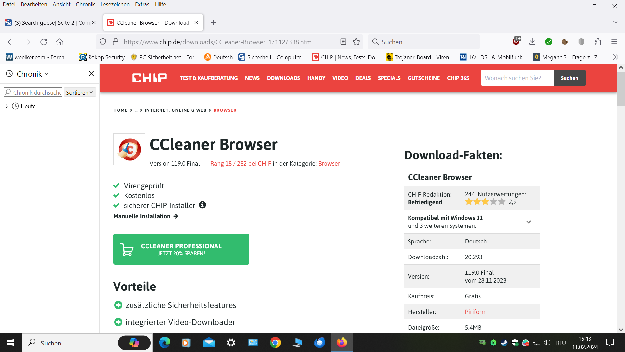The height and width of the screenshot is (352, 625).
Task: Click the tracking protection shield in URL bar
Action: click(103, 42)
